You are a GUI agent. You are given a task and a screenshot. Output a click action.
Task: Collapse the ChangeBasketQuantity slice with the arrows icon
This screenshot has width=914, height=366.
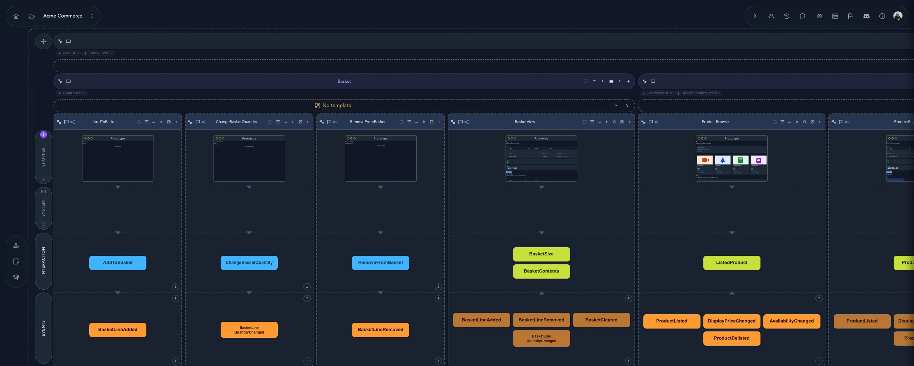click(190, 122)
